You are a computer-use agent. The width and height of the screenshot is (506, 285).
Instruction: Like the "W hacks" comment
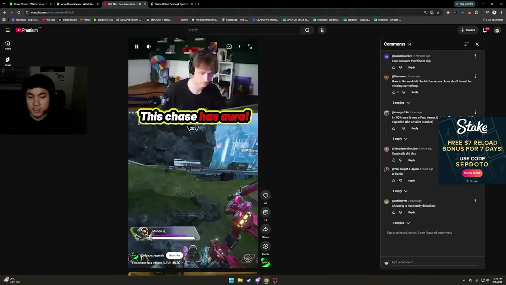pos(394,181)
